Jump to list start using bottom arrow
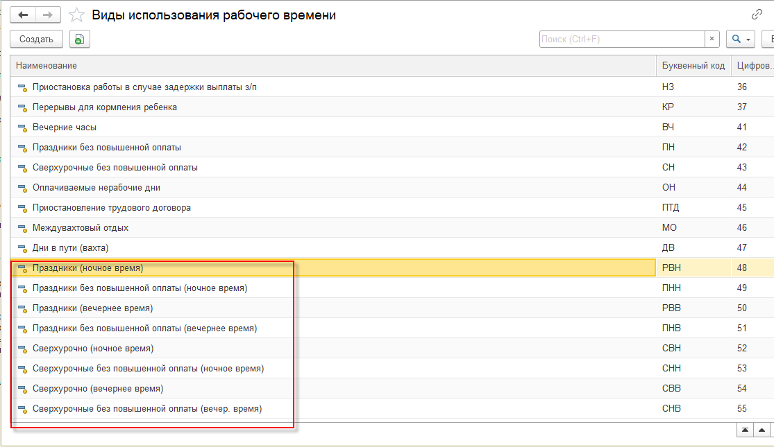 click(745, 430)
